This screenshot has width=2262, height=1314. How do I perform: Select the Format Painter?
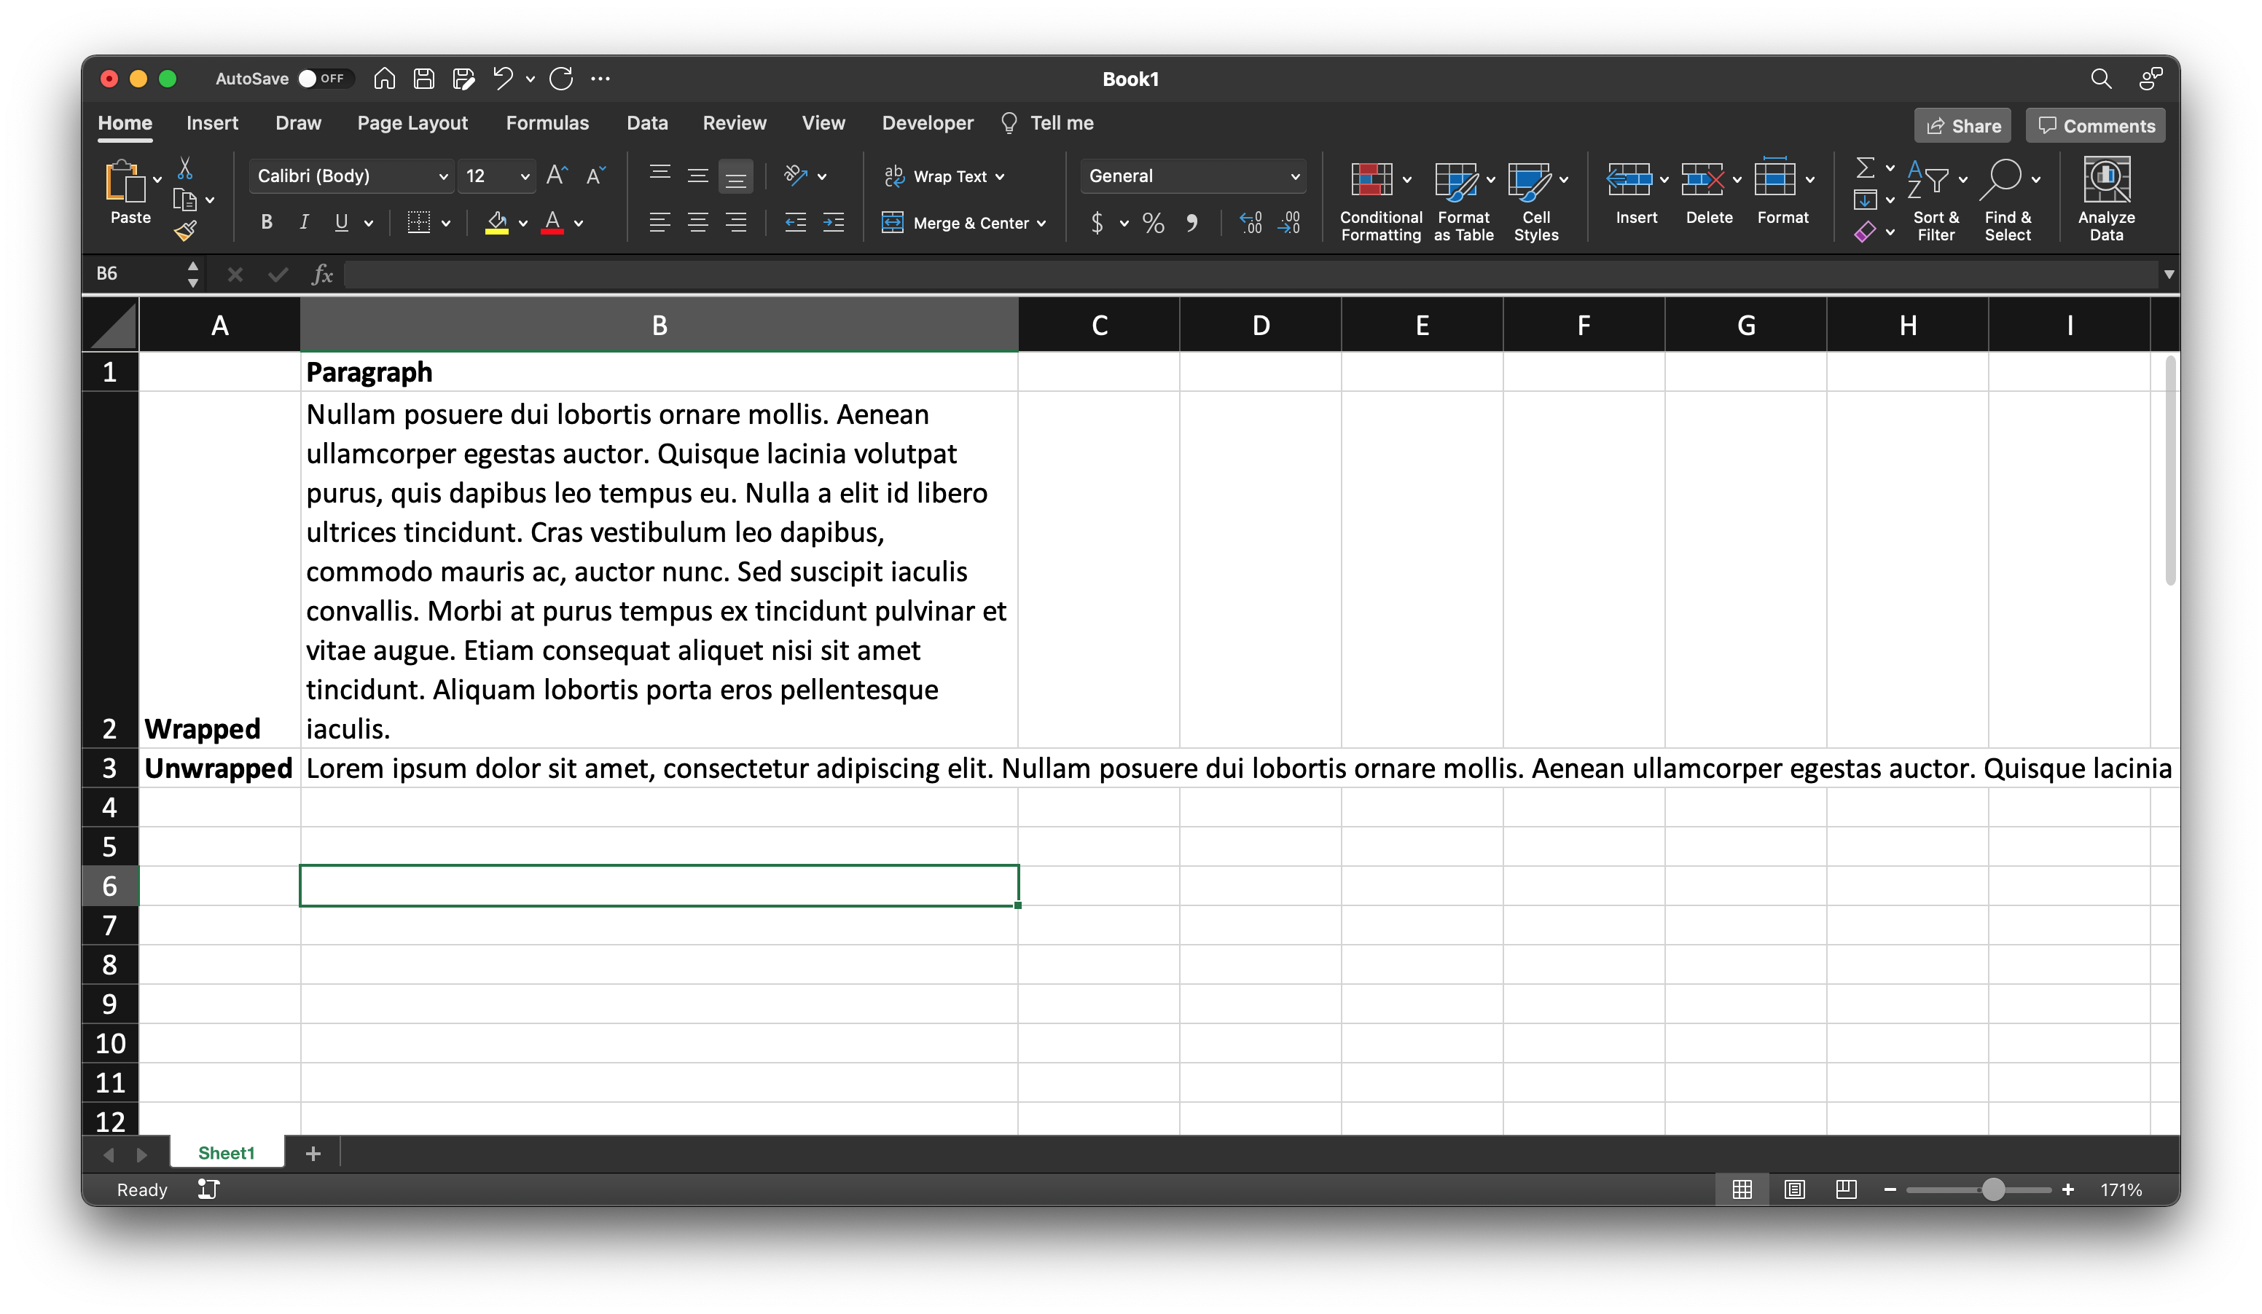tap(186, 232)
